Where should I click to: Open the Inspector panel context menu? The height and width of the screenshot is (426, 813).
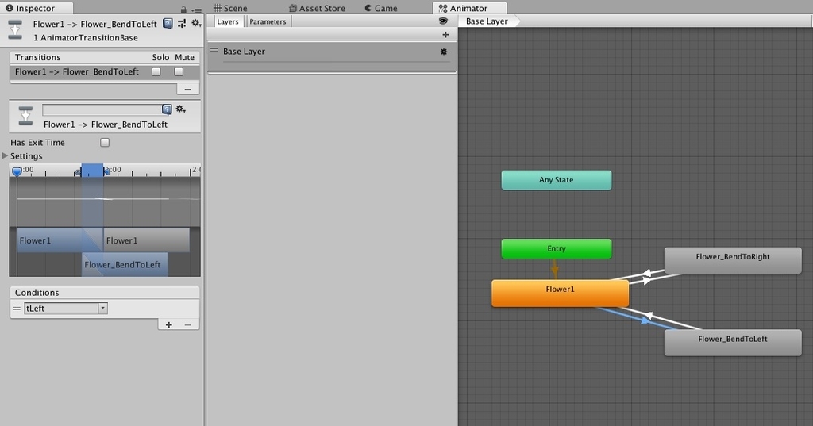[x=196, y=10]
